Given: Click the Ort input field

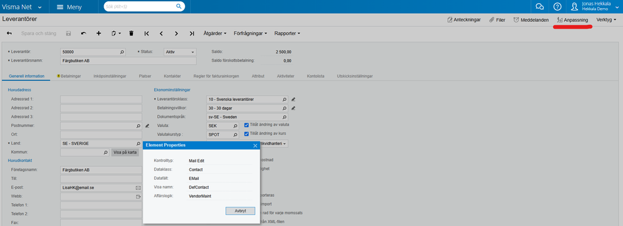Looking at the screenshot, I should [x=101, y=134].
